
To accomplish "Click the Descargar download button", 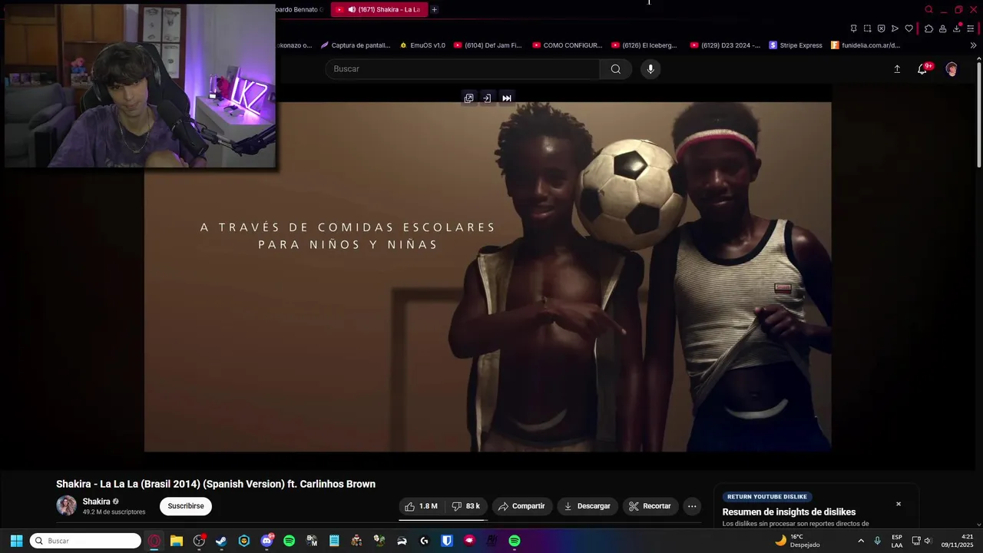I will (x=587, y=506).
